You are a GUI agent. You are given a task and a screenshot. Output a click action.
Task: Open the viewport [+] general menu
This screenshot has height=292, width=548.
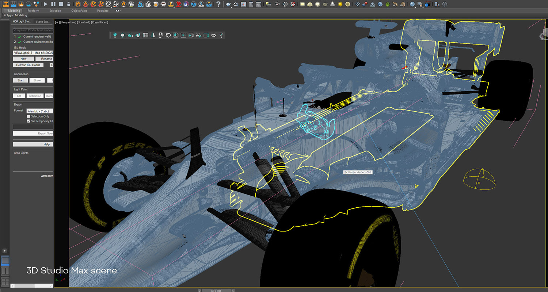pyautogui.click(x=57, y=22)
